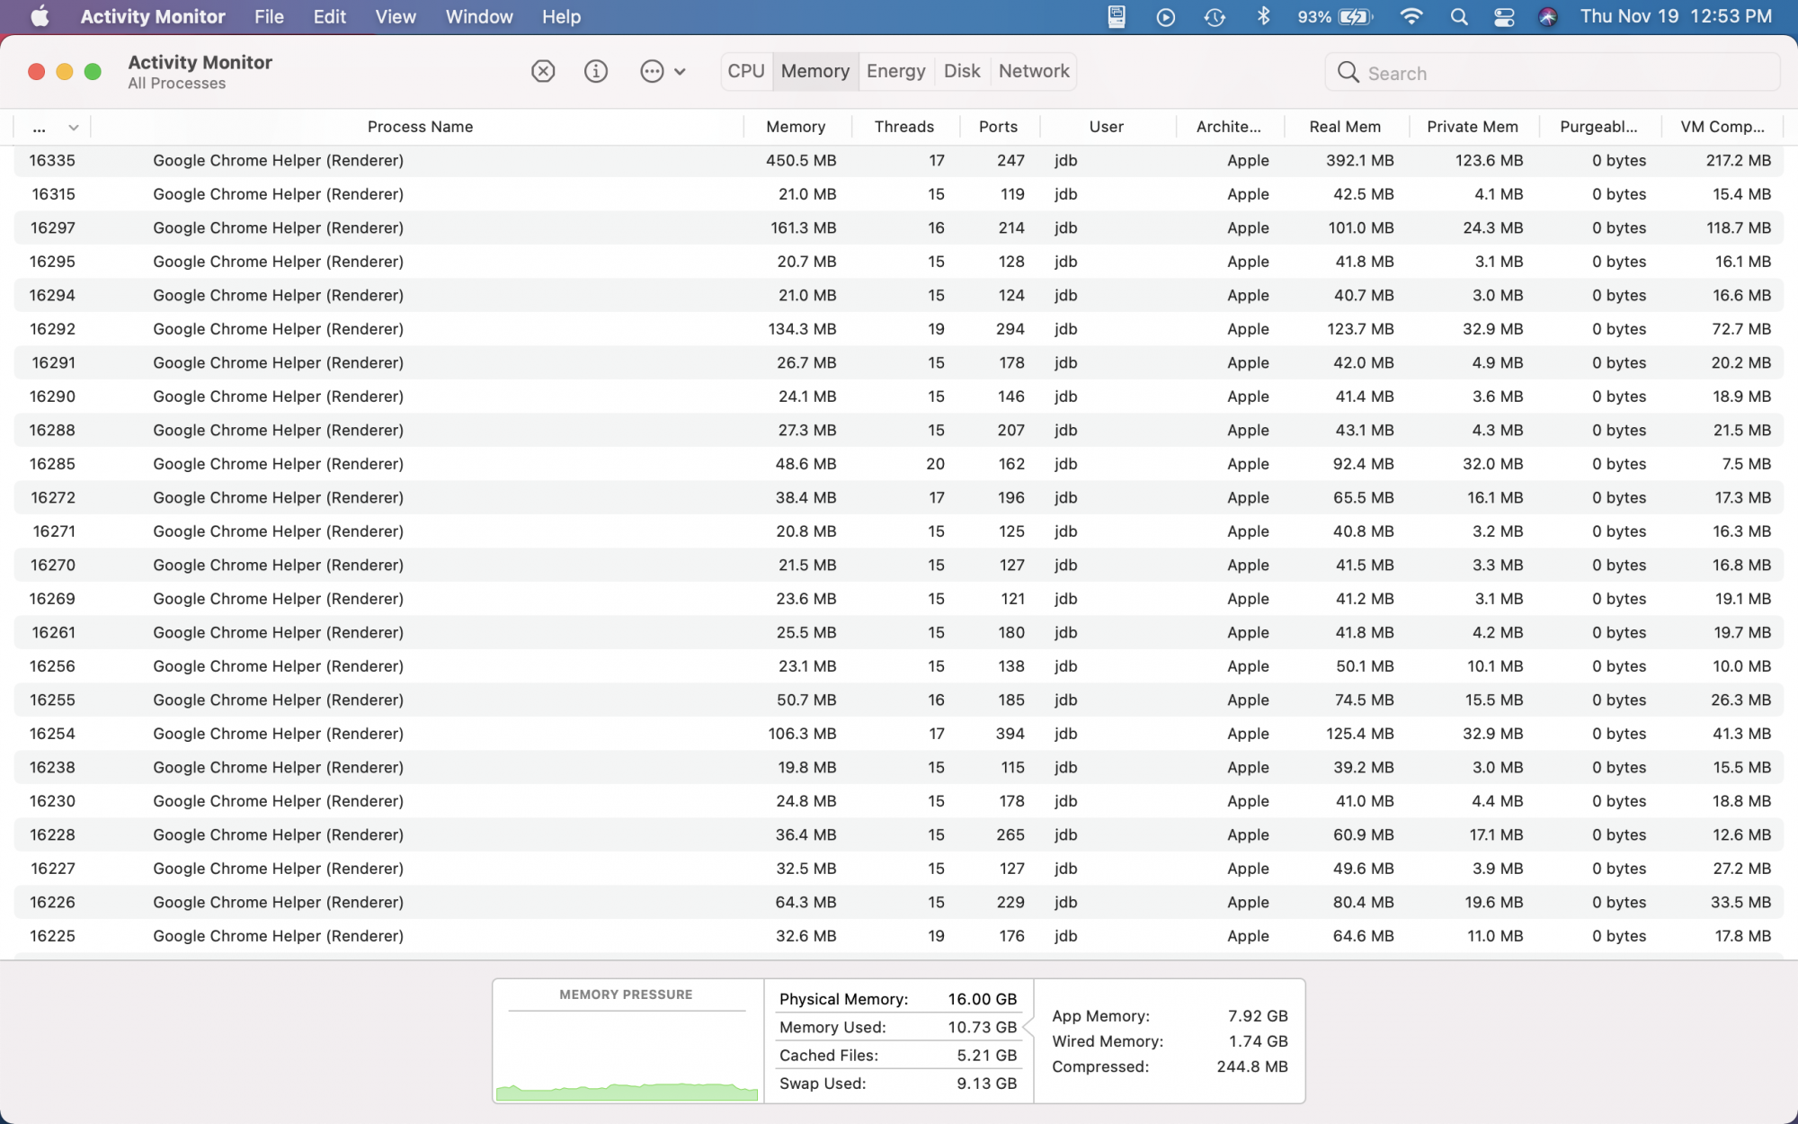This screenshot has width=1798, height=1124.
Task: Click the Time Machine menu bar icon
Action: pyautogui.click(x=1215, y=17)
